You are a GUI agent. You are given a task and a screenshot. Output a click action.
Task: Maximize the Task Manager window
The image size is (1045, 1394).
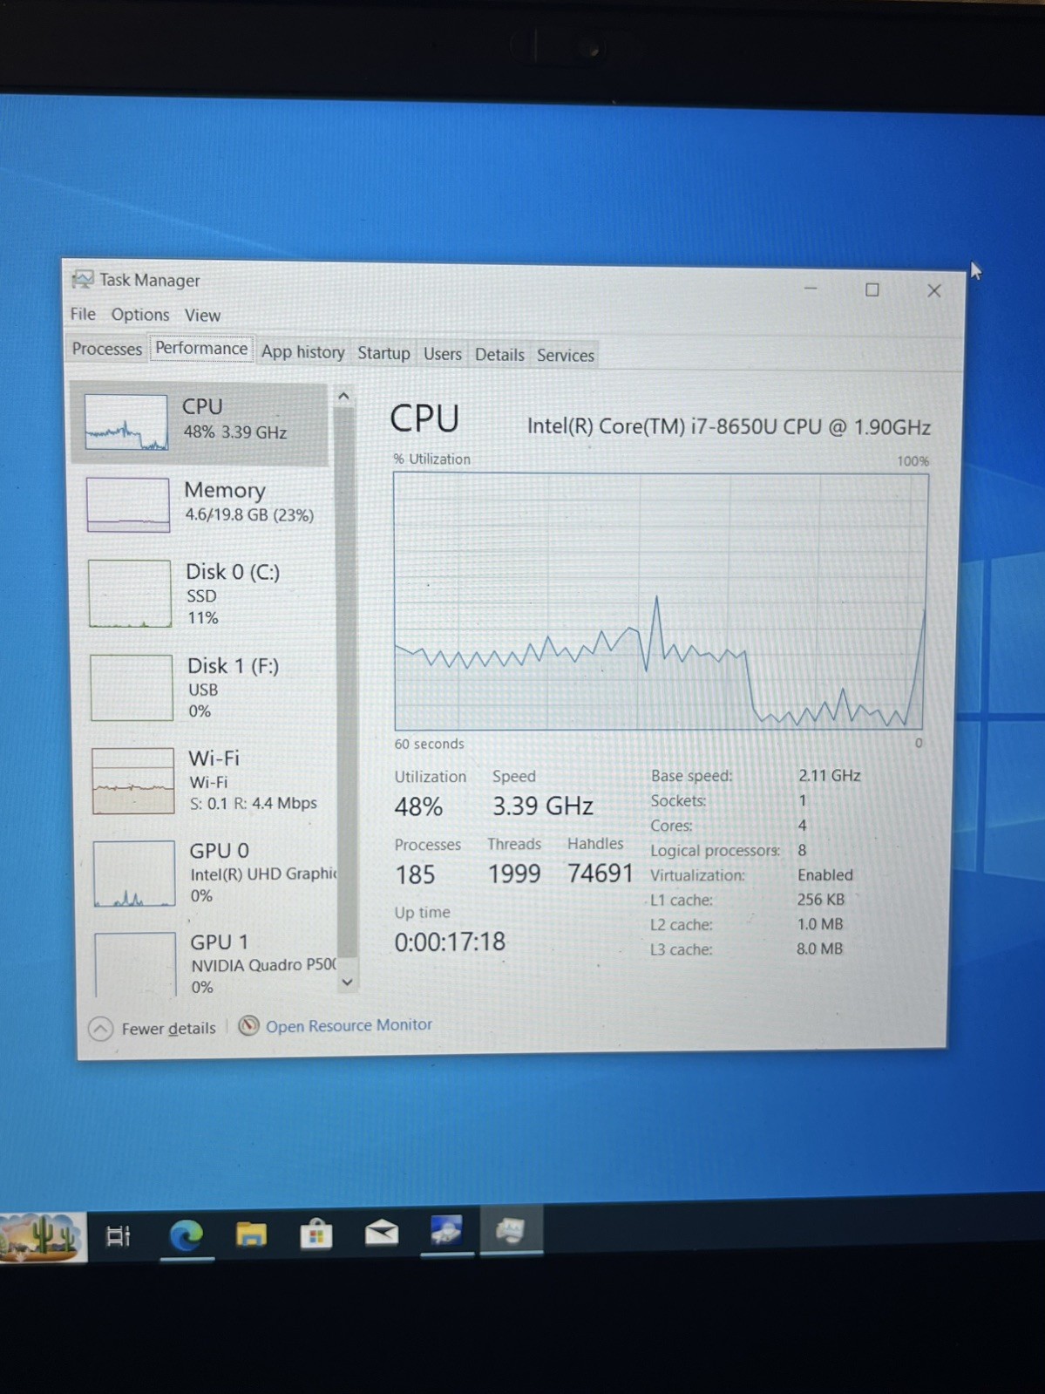click(872, 289)
